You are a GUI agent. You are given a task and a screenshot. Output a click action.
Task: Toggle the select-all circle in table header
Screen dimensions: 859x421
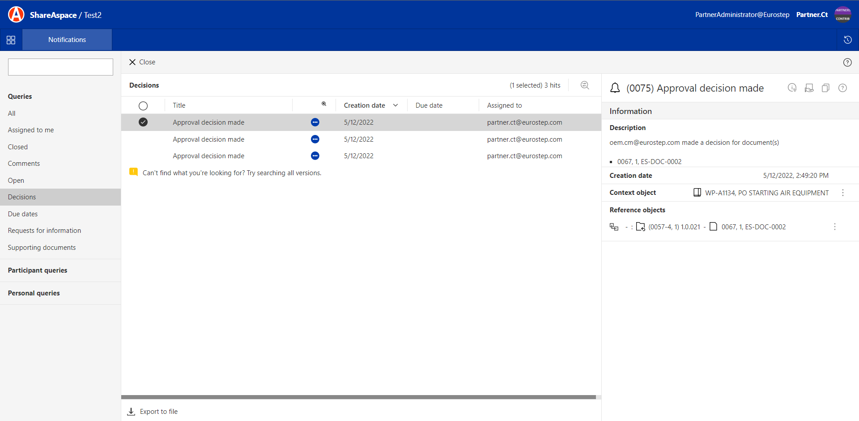[143, 106]
